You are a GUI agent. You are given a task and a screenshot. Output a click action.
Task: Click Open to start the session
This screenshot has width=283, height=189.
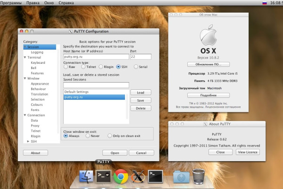(115, 153)
